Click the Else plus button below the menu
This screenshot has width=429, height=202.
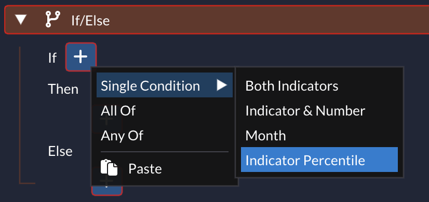click(x=107, y=191)
